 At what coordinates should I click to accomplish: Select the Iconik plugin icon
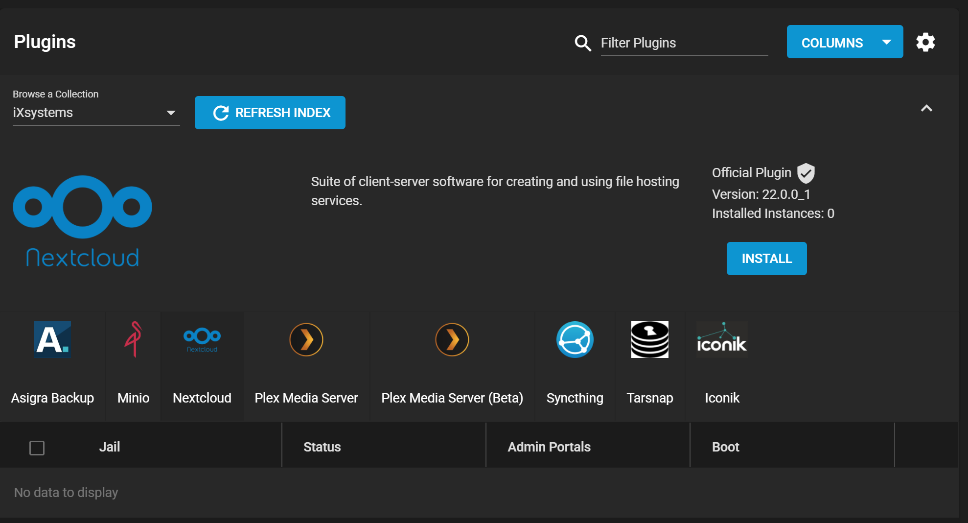tap(722, 339)
